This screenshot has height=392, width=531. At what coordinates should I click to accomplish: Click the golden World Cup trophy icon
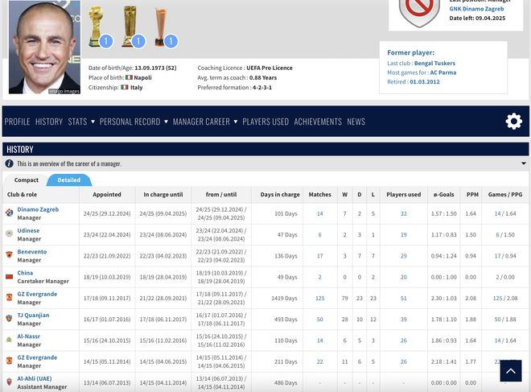tap(97, 26)
